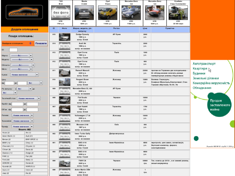Image resolution: width=235 pixels, height=176 pixels.
Task: Click the Пробіг від input field
Action: tap(17, 104)
